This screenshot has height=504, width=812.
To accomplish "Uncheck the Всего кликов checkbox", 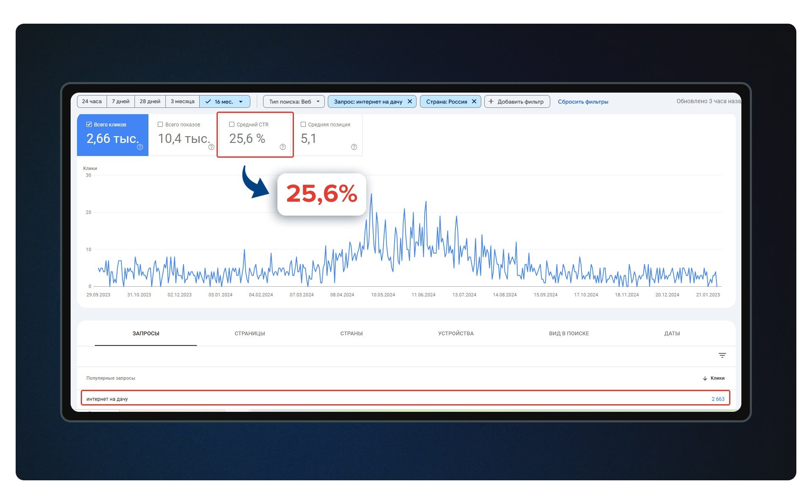I will click(89, 124).
